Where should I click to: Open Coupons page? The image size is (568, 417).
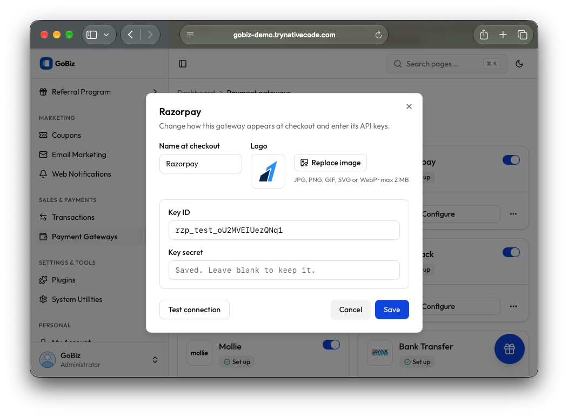pyautogui.click(x=66, y=135)
